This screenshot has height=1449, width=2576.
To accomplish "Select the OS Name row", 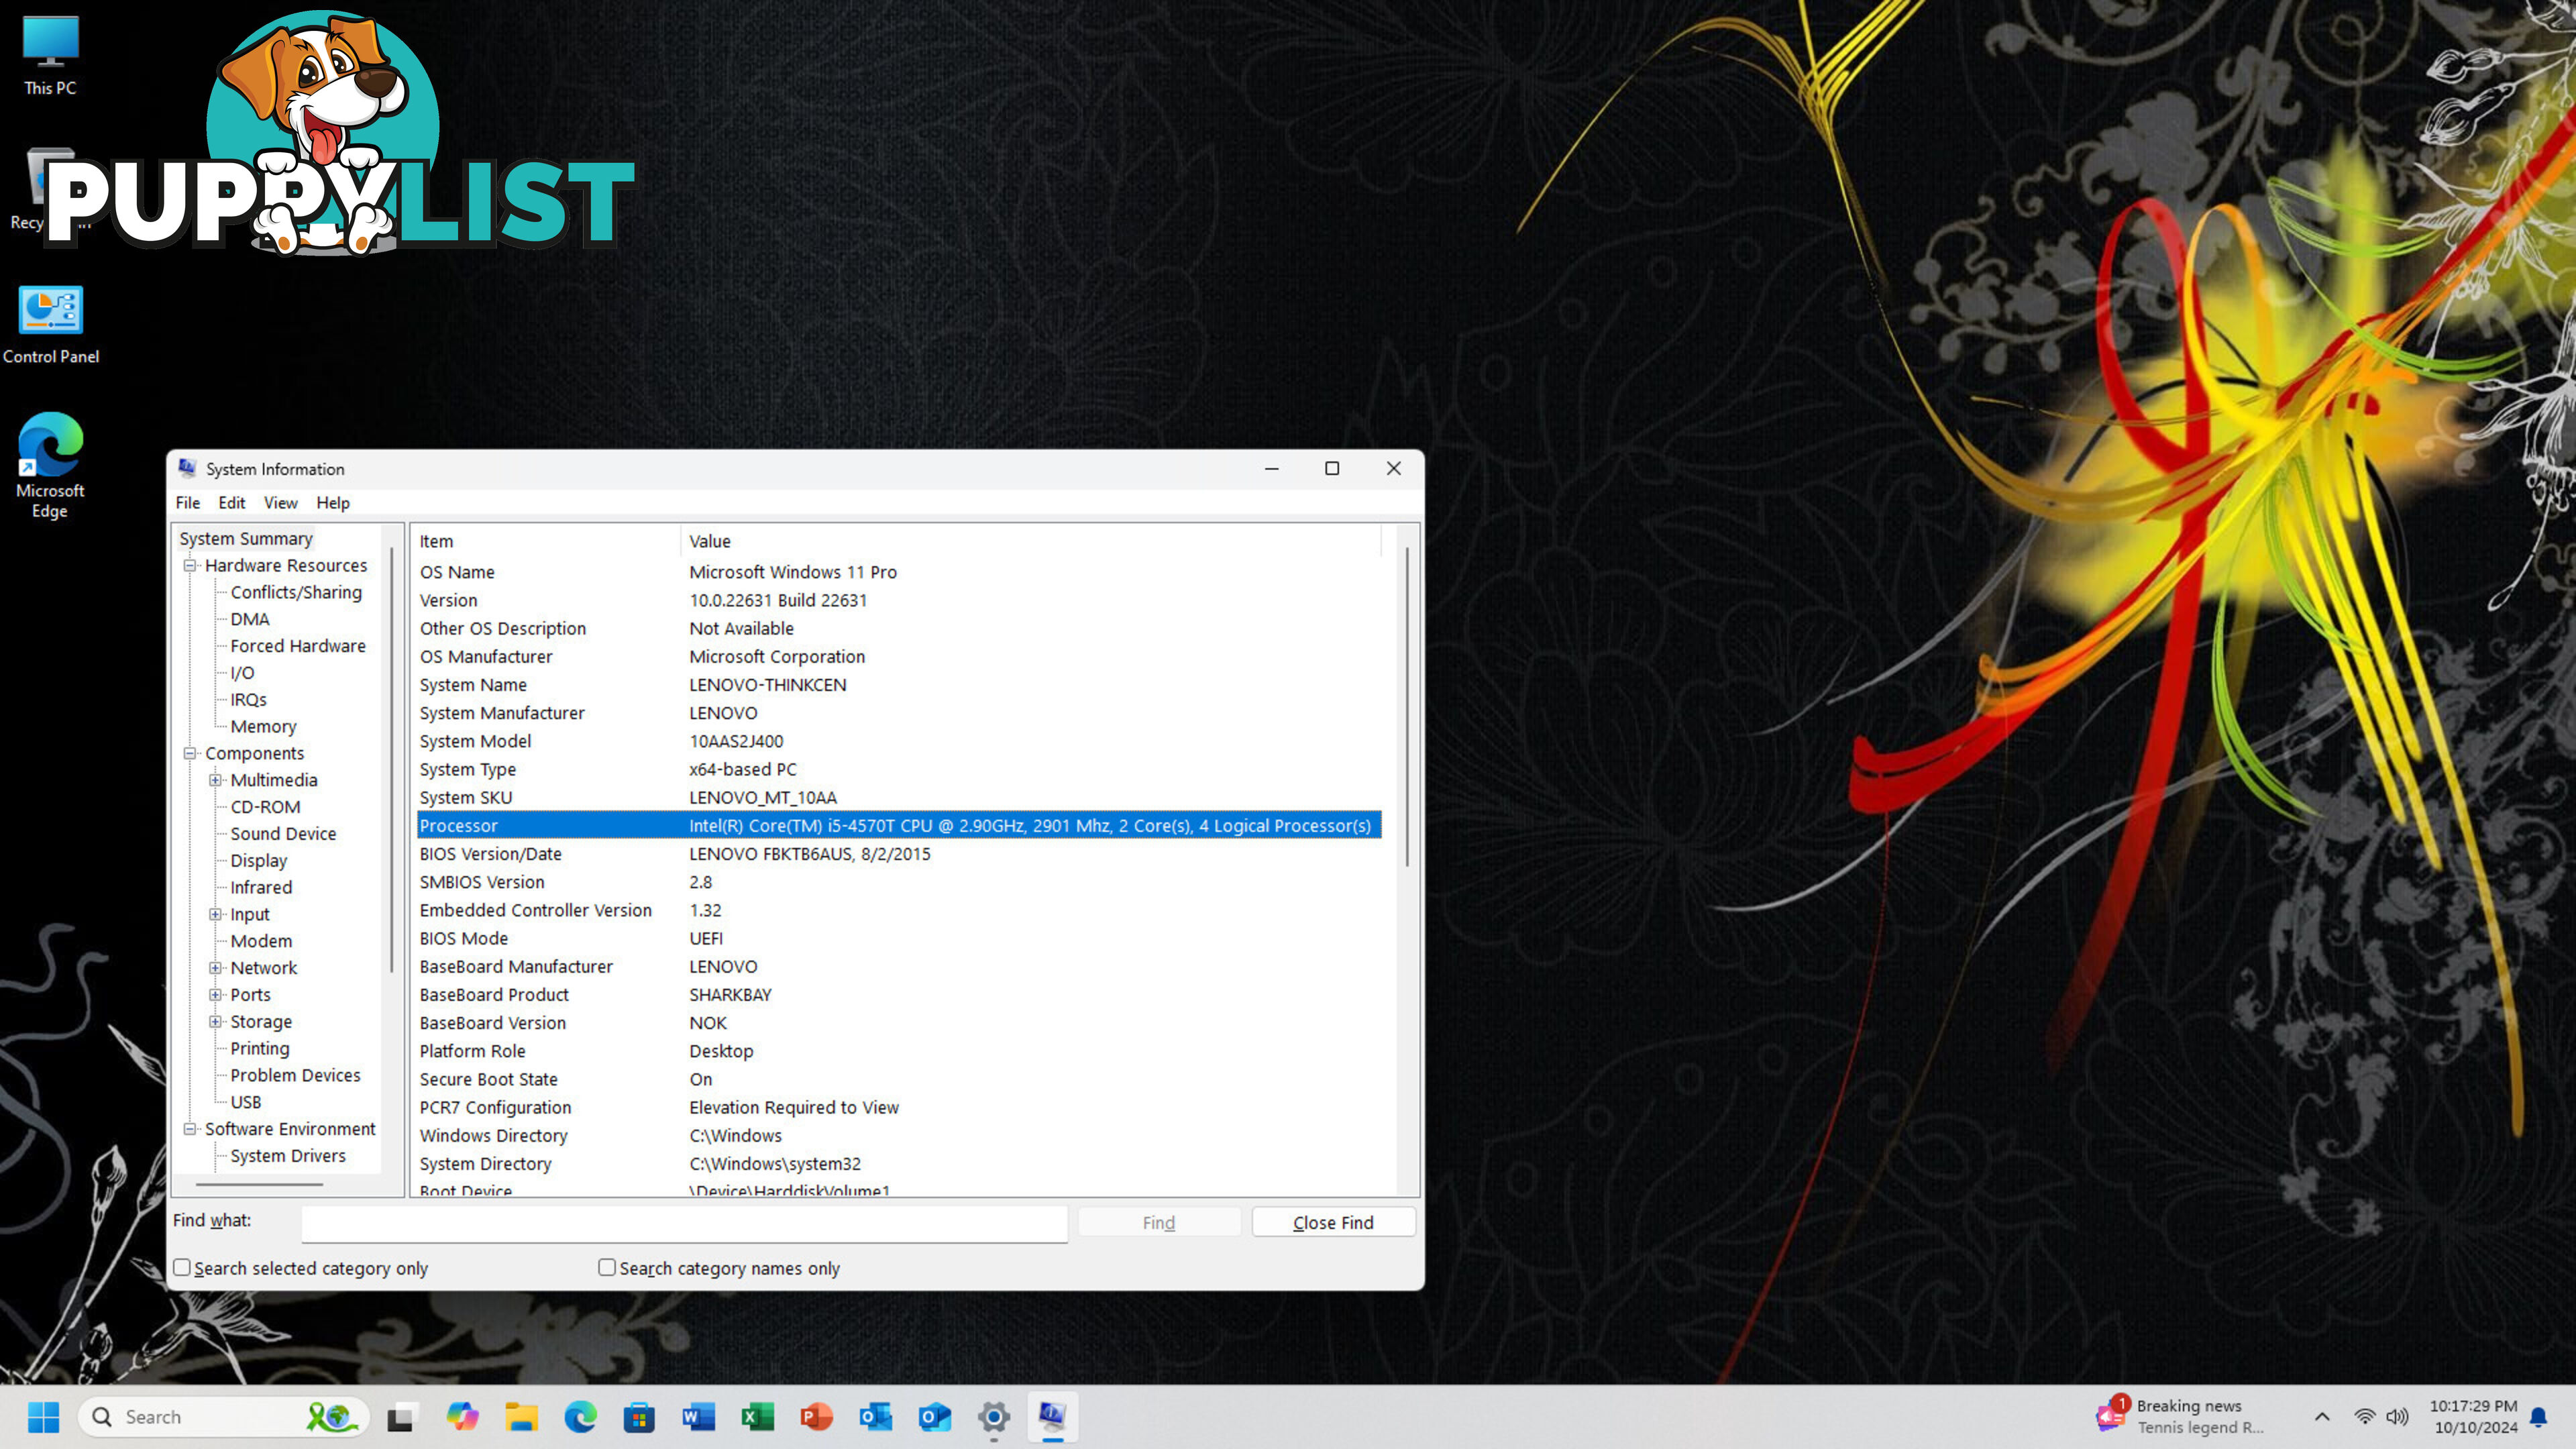I will 898,572.
